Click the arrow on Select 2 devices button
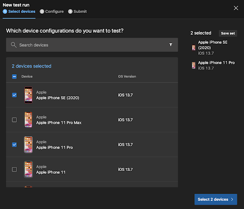Viewport: 244px width, 209px height. pos(232,199)
